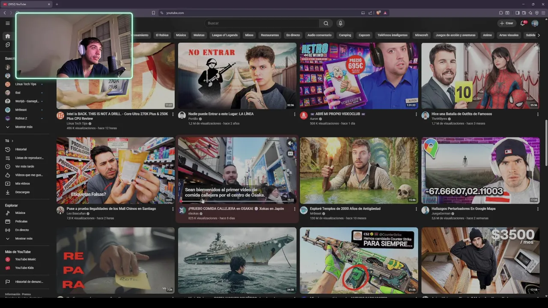
Task: Select the Juegos de acción y aventuras chip
Action: point(456,35)
